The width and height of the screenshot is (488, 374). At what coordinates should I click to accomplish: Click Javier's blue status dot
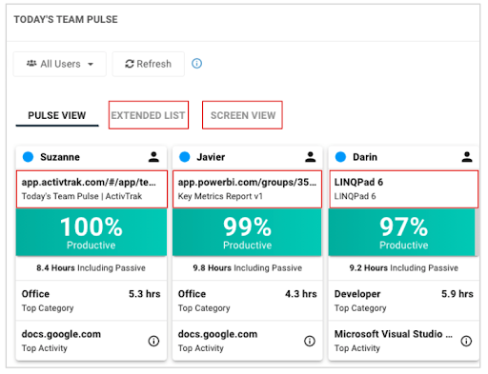(184, 157)
